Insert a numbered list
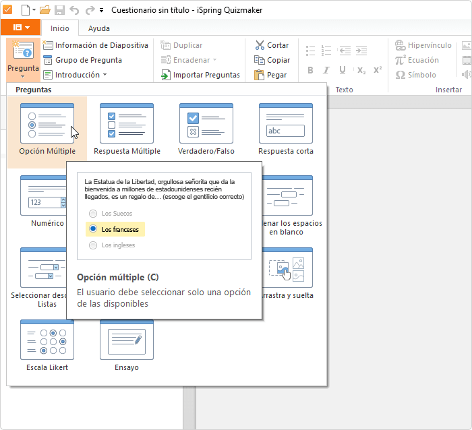This screenshot has height=430, width=472. click(326, 51)
